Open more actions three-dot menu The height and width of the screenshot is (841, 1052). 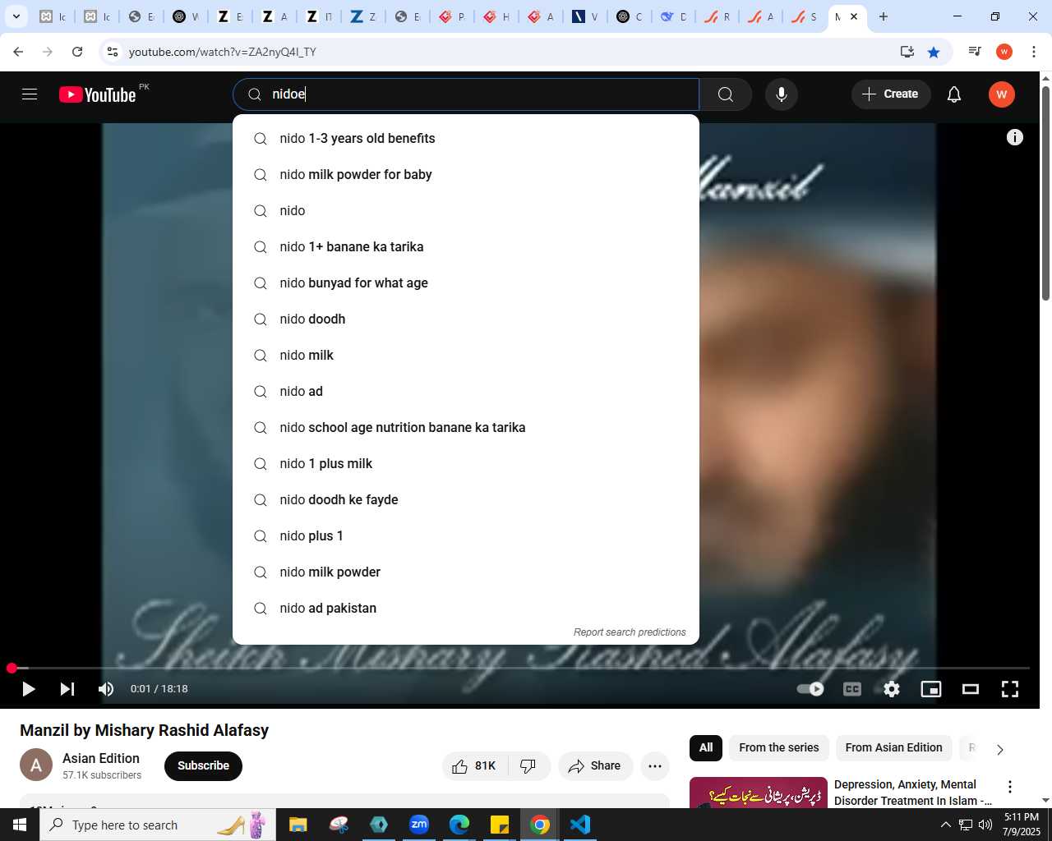point(655,765)
